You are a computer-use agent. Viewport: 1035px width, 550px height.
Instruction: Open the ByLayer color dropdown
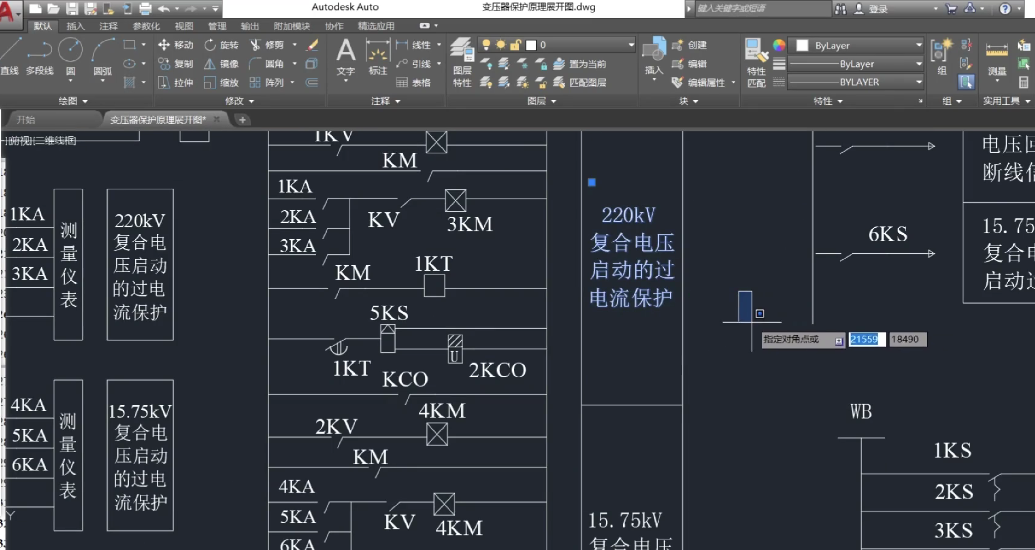(918, 45)
